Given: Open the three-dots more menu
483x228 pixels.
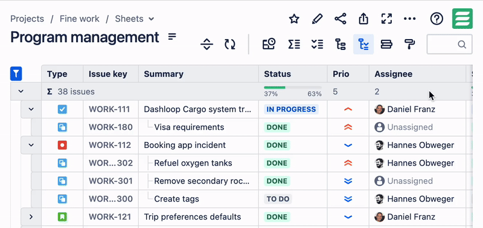Looking at the screenshot, I should pyautogui.click(x=409, y=19).
